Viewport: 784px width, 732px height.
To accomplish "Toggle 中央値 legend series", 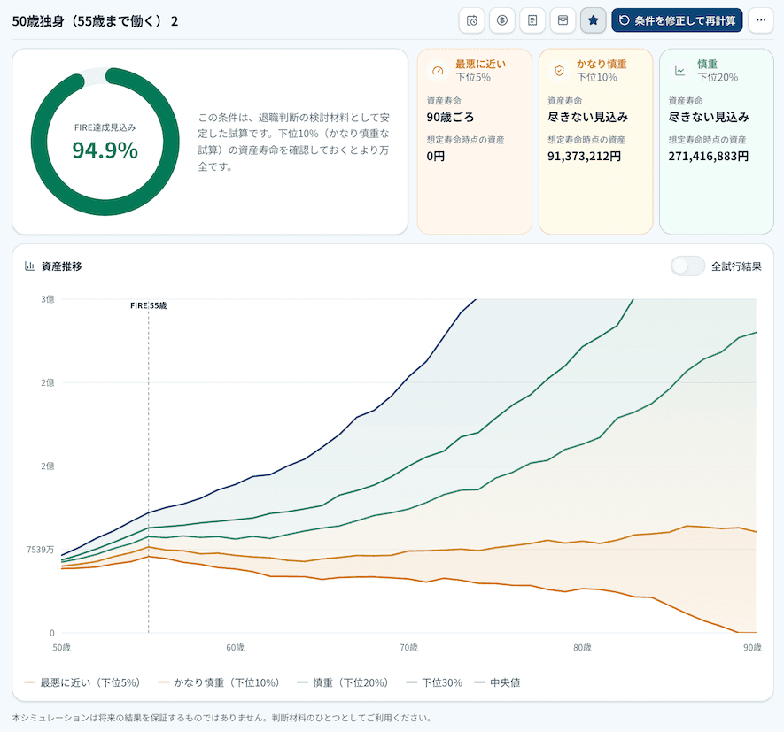I will 498,682.
